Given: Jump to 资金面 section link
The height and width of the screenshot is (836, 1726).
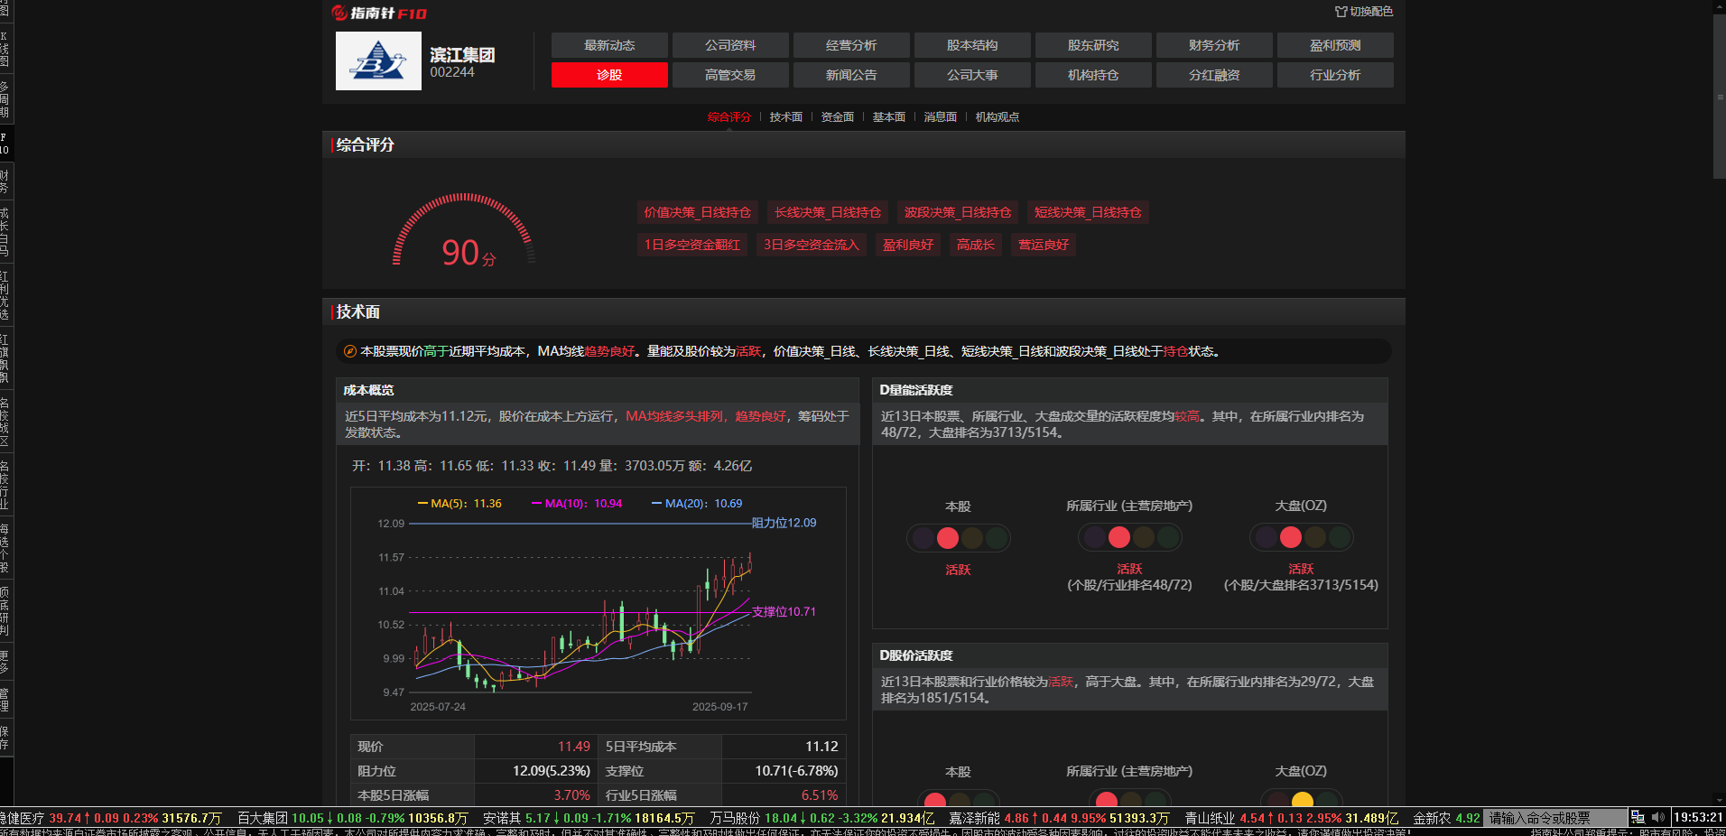Looking at the screenshot, I should tap(838, 117).
